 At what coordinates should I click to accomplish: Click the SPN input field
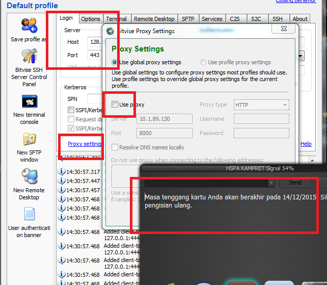click(x=95, y=99)
